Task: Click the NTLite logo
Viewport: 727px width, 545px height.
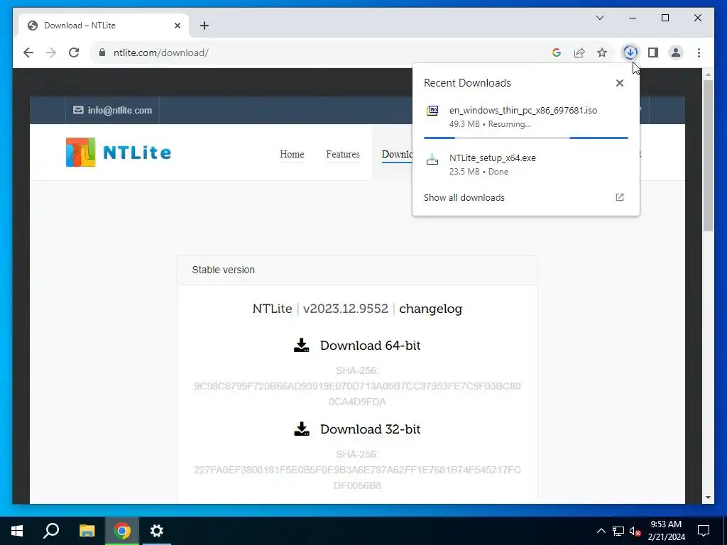Action: coord(119,152)
